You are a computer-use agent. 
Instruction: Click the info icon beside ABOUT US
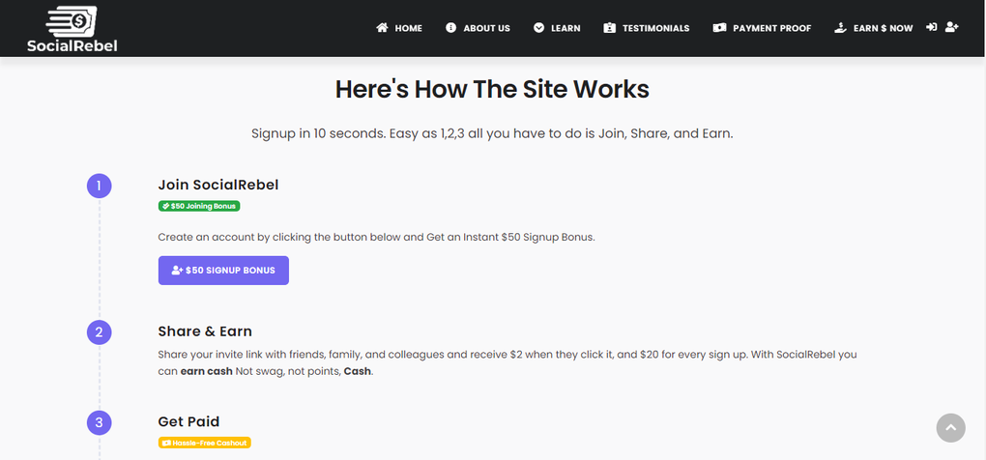click(450, 28)
